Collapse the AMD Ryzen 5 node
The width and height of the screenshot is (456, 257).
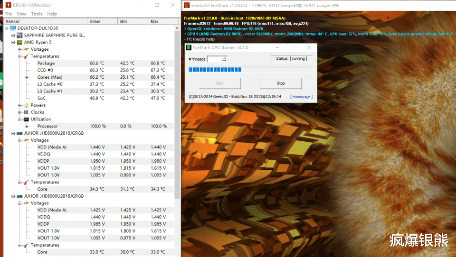pos(13,42)
